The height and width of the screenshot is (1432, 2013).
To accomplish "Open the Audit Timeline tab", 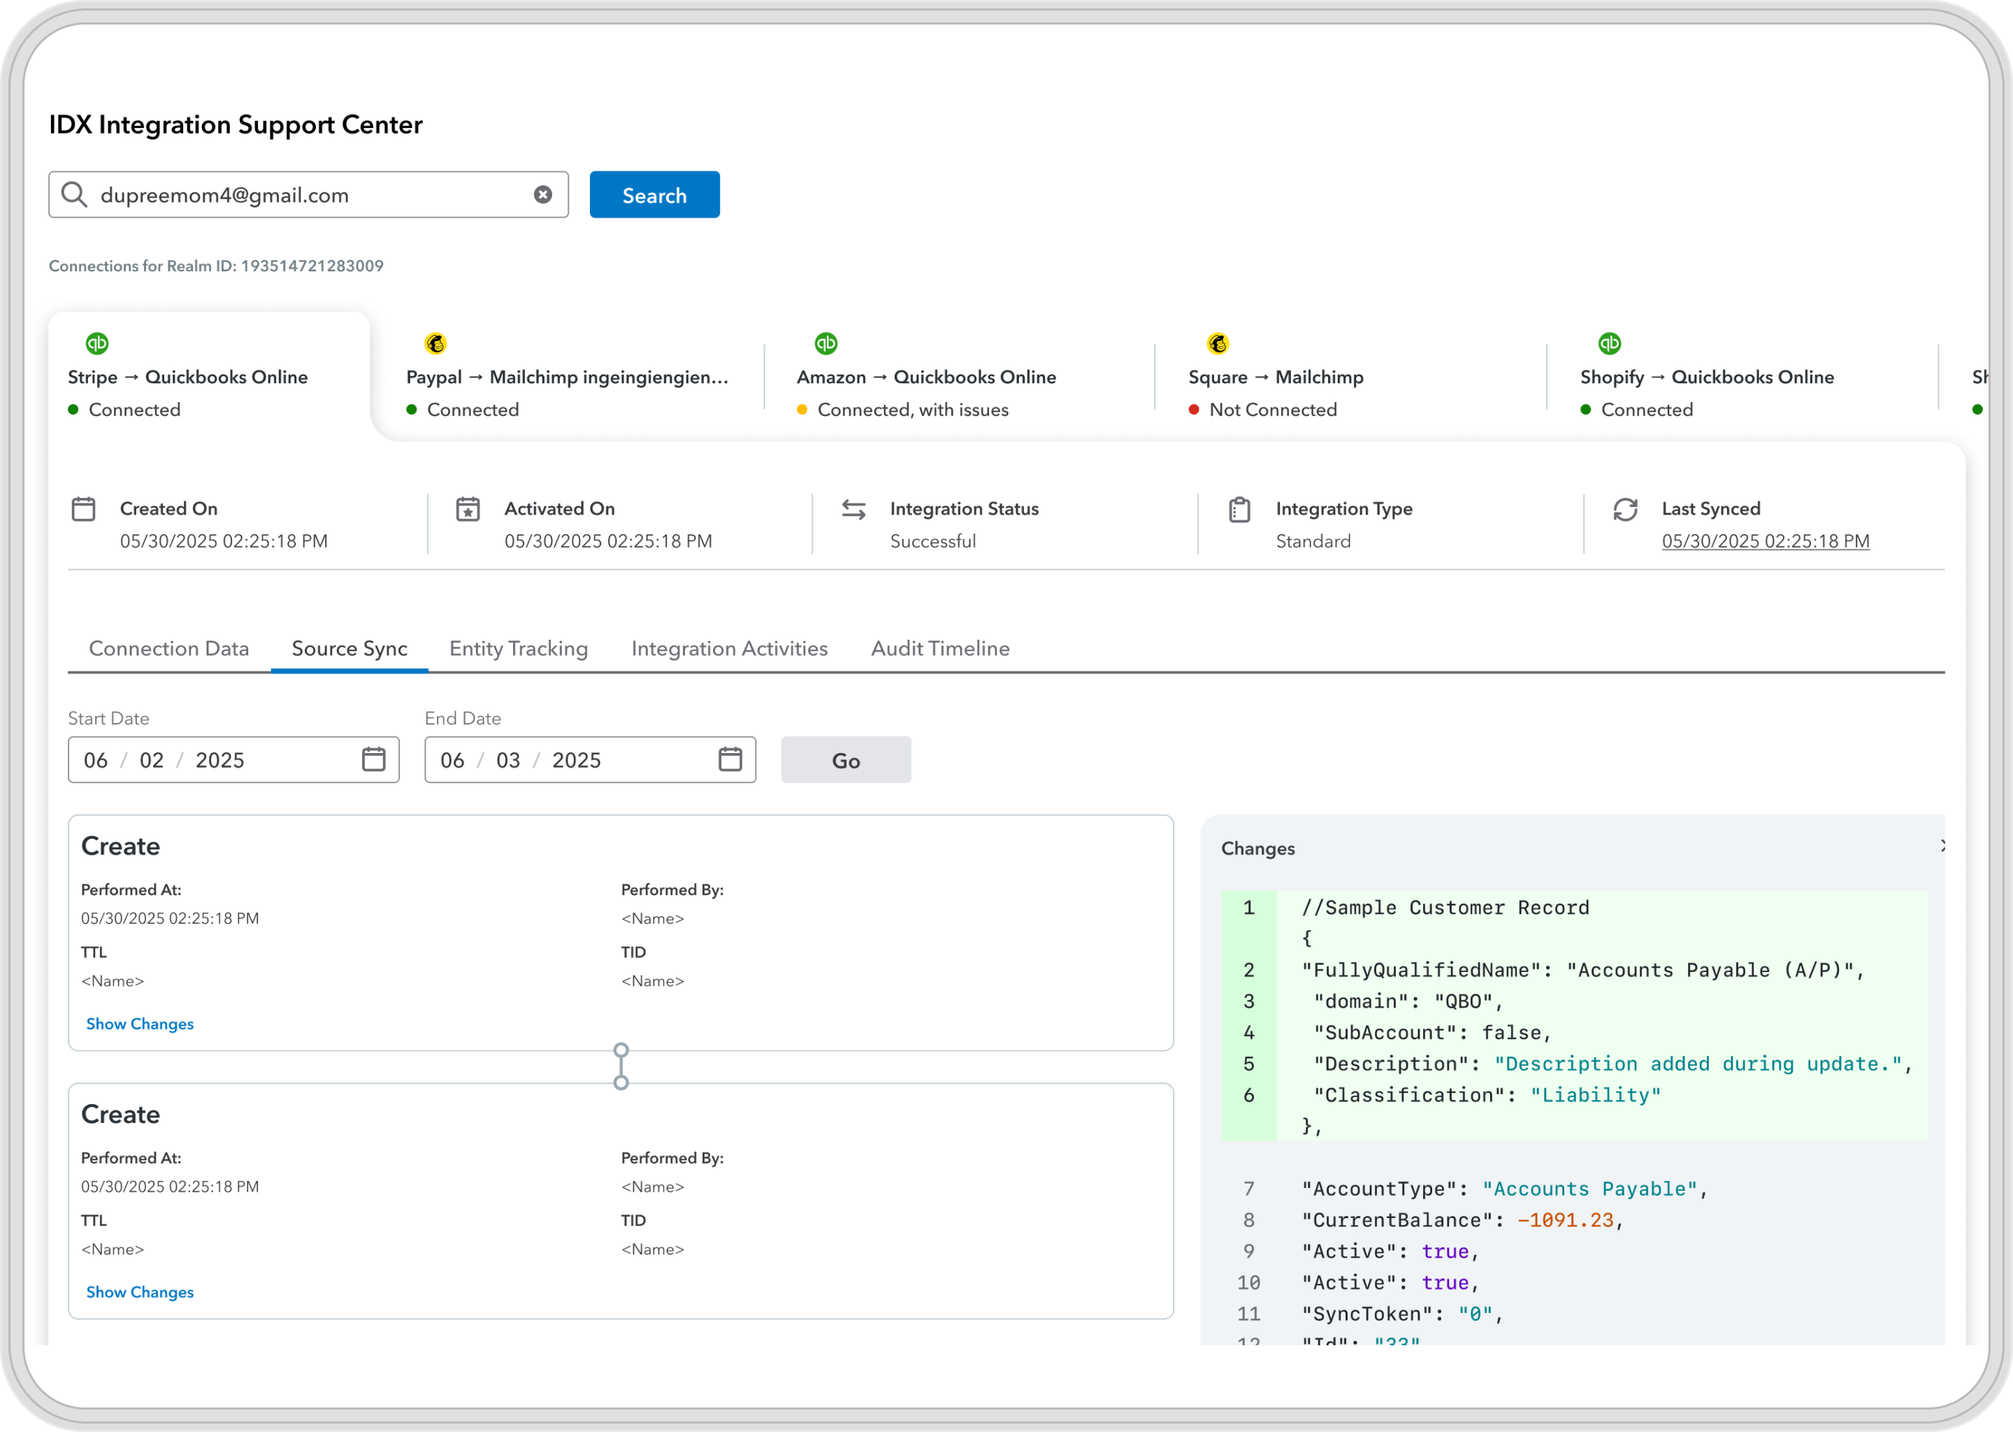I will point(940,649).
